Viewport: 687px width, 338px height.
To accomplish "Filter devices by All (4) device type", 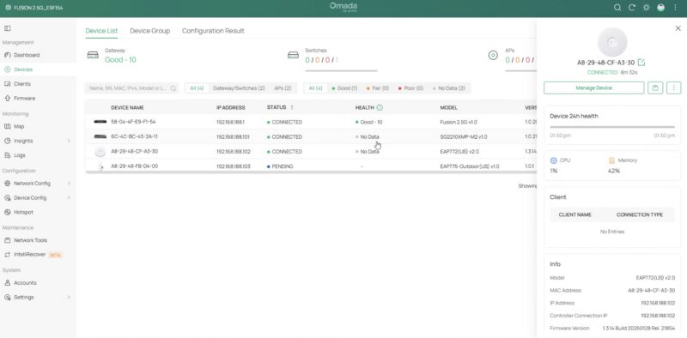I will [x=197, y=88].
